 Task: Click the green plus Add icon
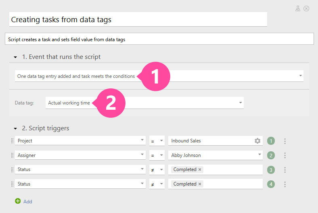[x=17, y=201]
